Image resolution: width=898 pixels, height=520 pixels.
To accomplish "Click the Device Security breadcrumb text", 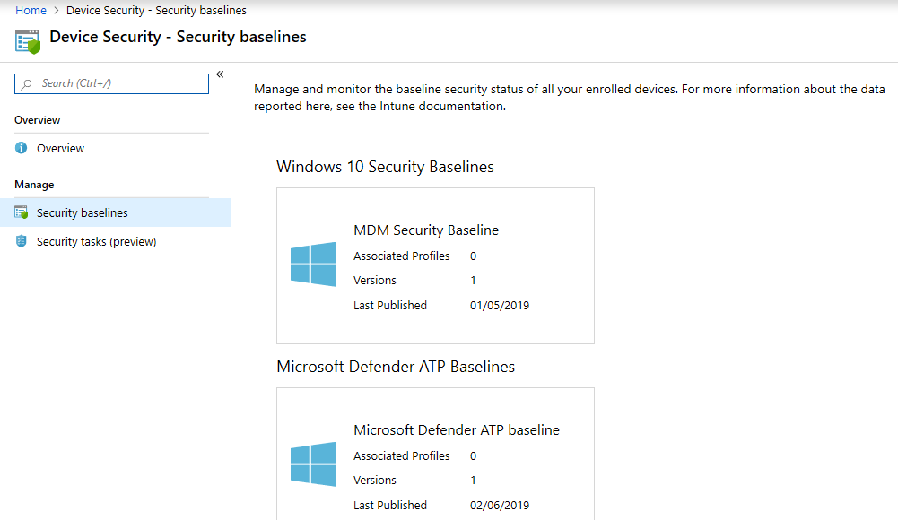I will click(156, 11).
